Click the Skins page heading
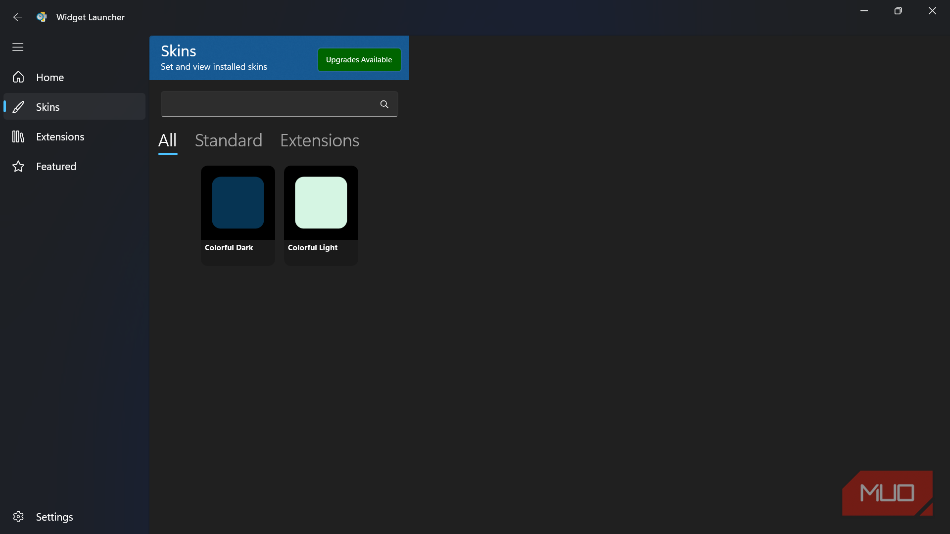The image size is (950, 534). click(x=179, y=51)
